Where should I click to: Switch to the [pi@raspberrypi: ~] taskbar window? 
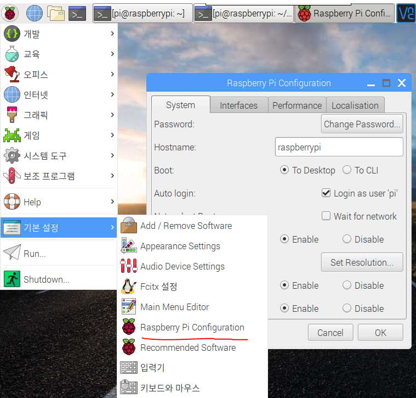(143, 13)
